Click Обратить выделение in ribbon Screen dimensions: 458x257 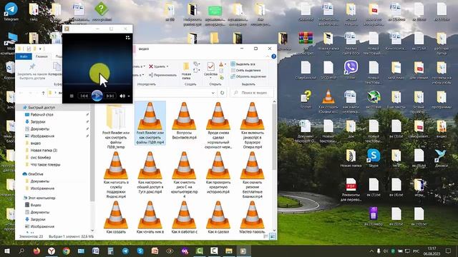248,76
